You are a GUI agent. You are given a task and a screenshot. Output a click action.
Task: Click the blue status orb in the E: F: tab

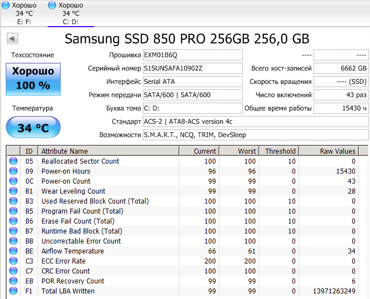pyautogui.click(x=6, y=5)
